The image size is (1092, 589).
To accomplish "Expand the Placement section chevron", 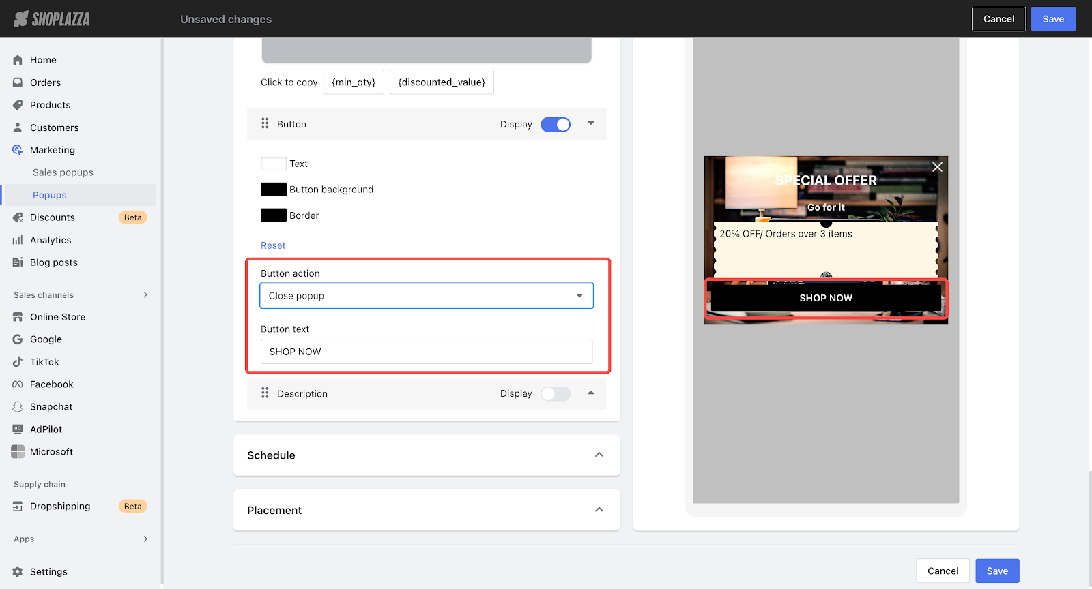I will 599,510.
